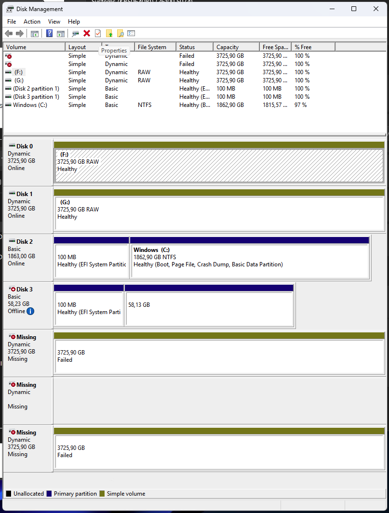Click the connect drive toolbar icon

75,33
